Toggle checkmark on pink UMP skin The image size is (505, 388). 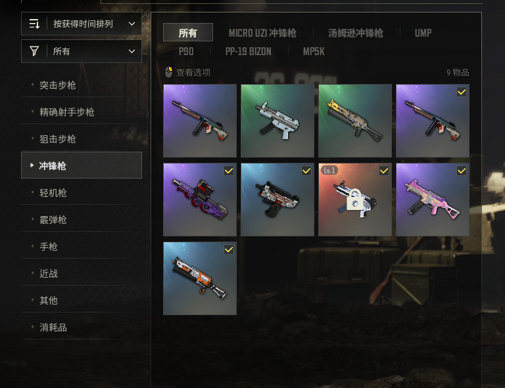coord(462,171)
